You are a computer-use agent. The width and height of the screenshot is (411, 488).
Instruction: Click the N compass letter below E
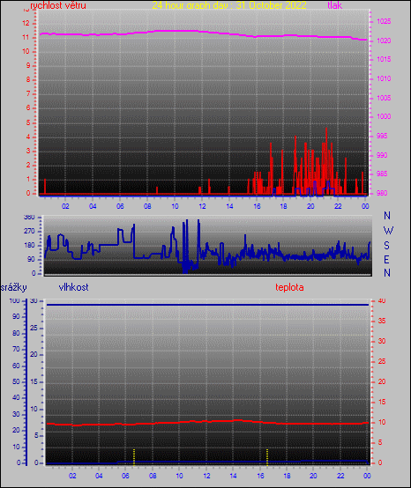coord(387,273)
